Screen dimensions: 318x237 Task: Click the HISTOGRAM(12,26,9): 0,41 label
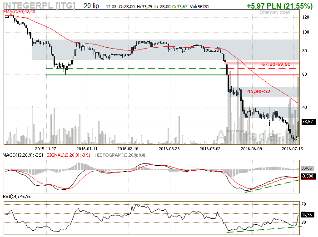120,155
